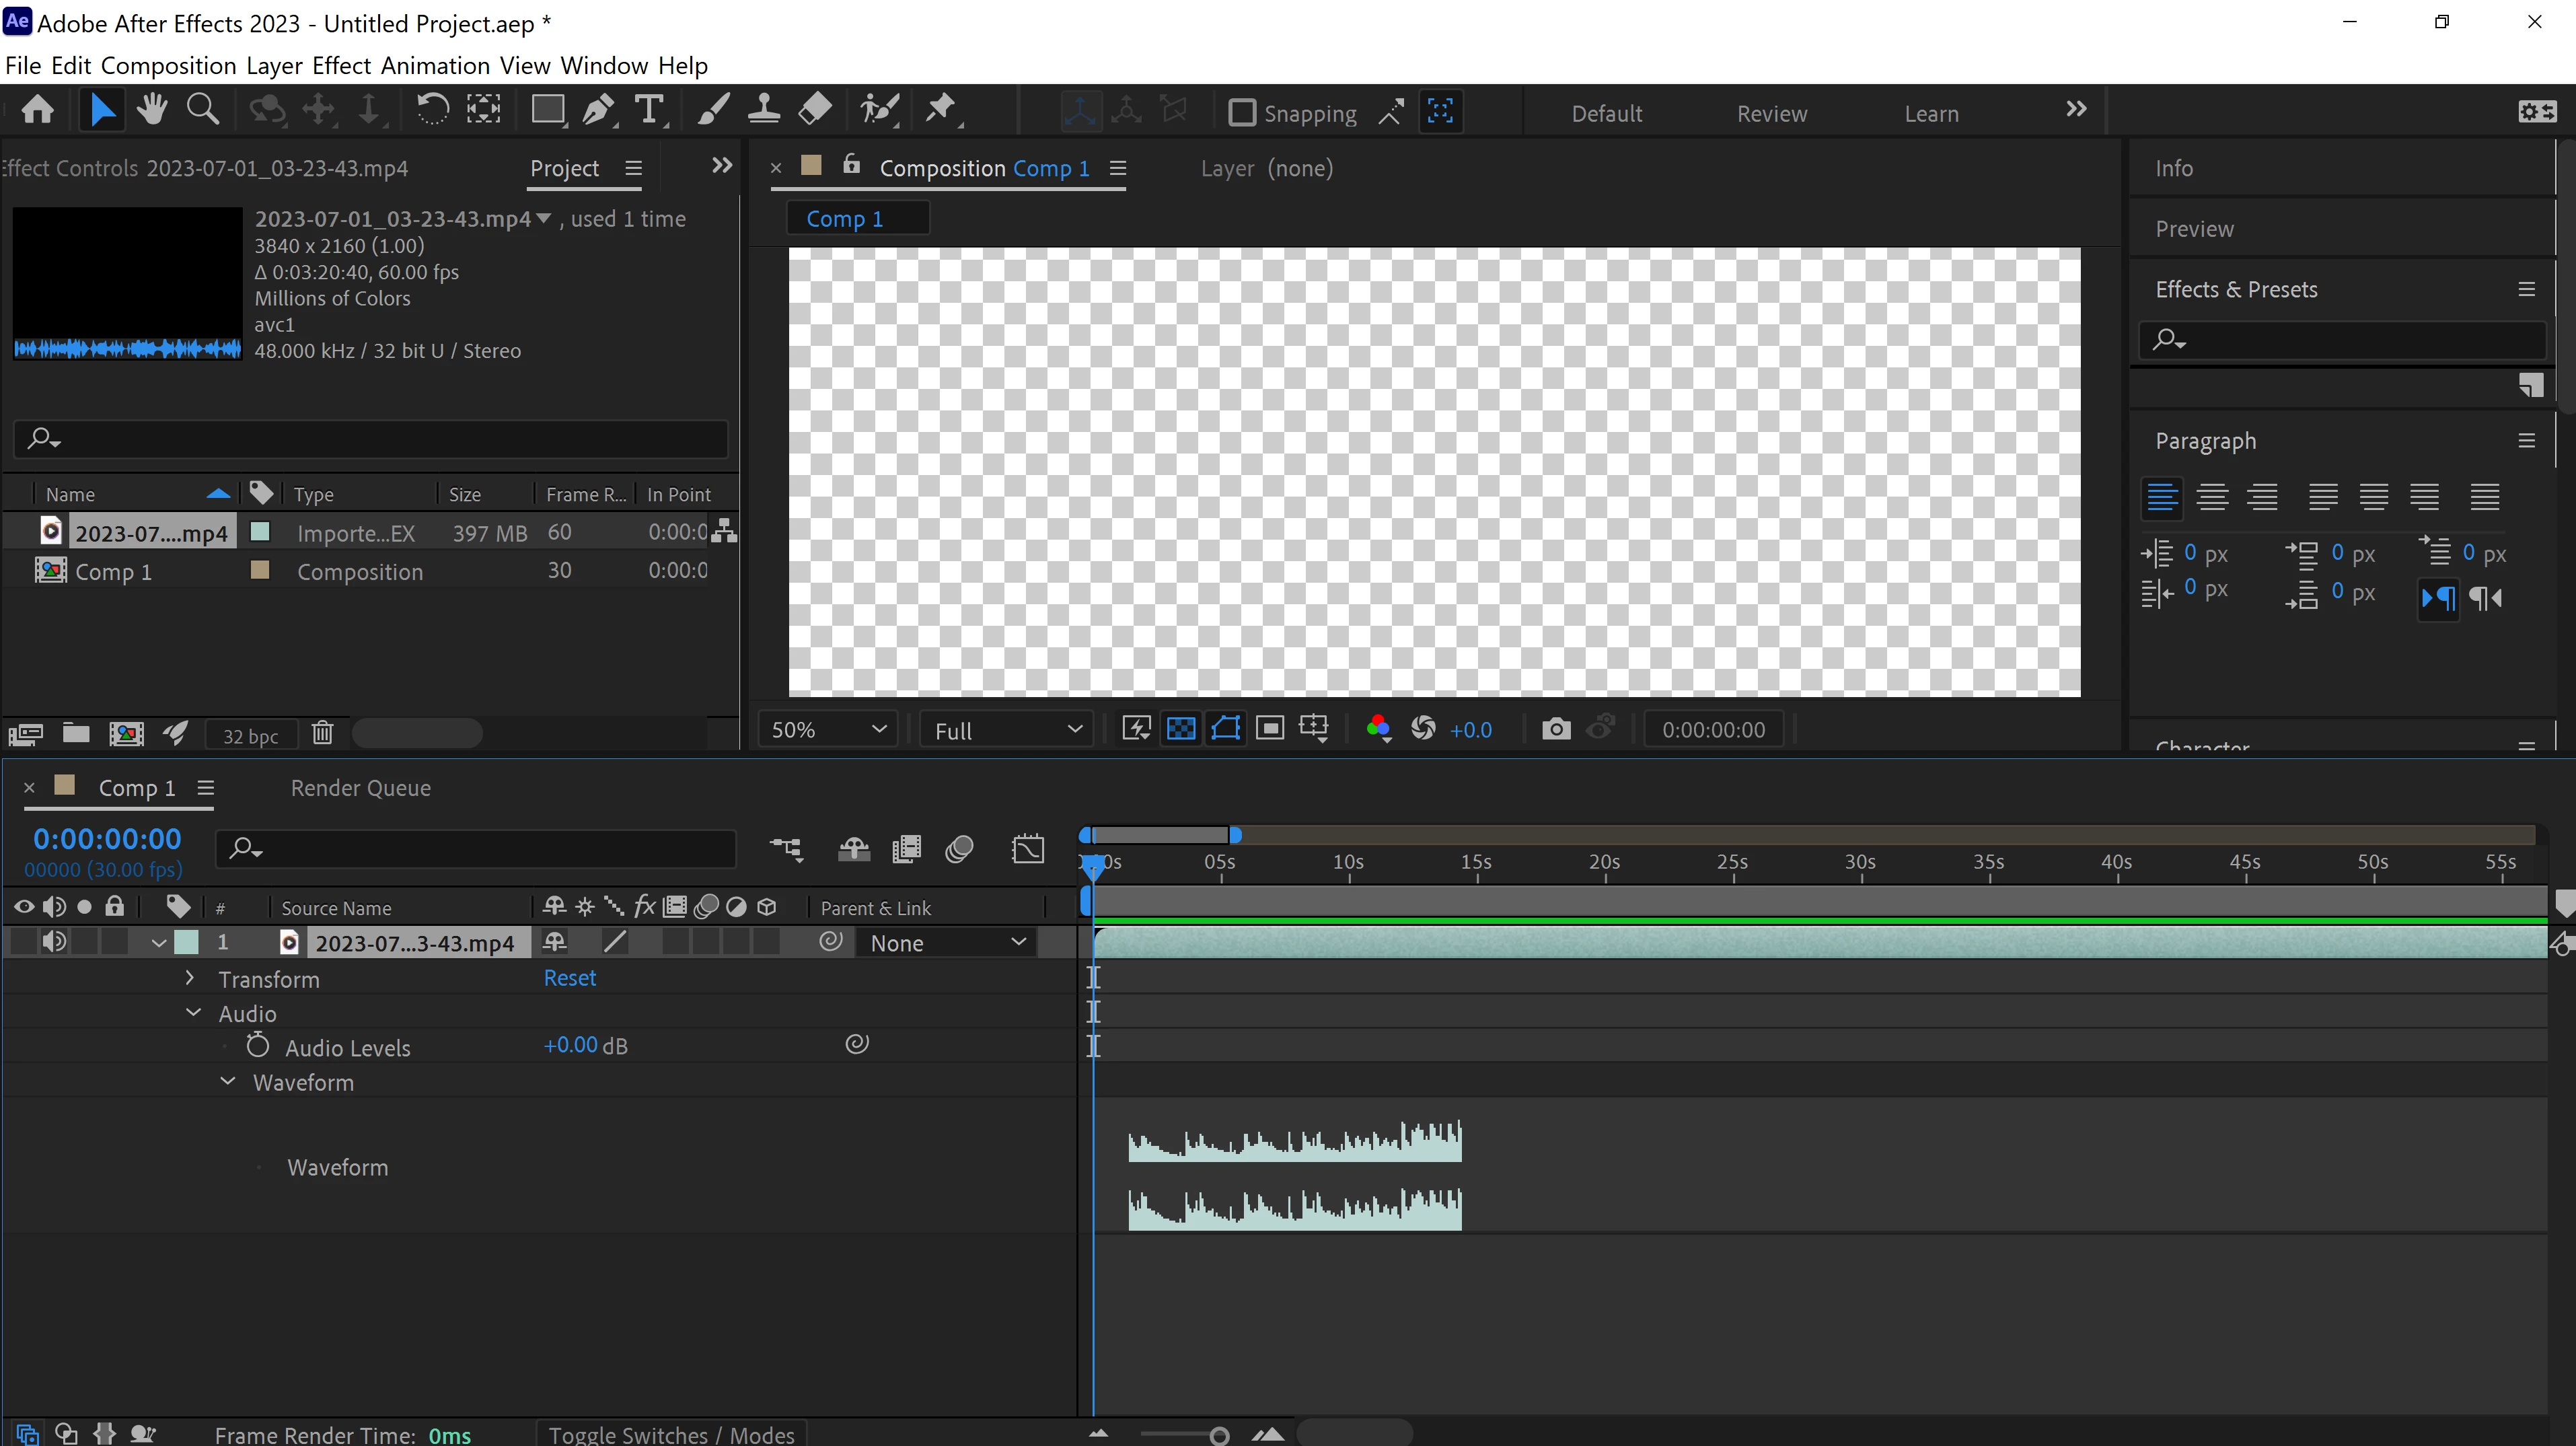Open the Composition menu
2576x1446 pixels.
(x=168, y=66)
